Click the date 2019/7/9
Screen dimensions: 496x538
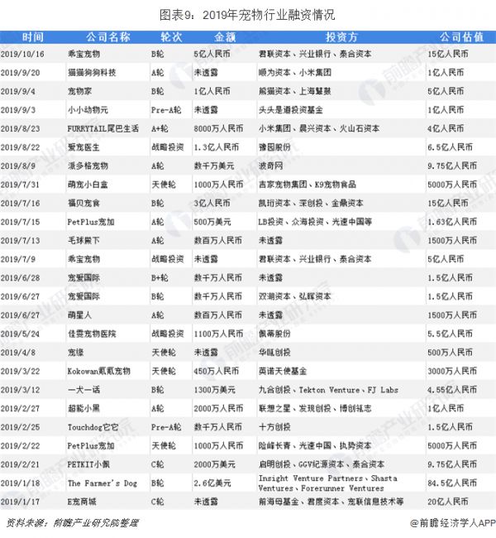point(18,259)
